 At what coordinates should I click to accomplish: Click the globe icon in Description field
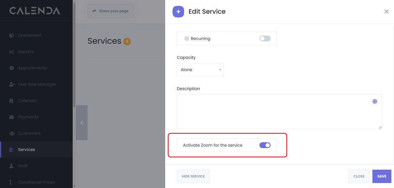click(375, 101)
